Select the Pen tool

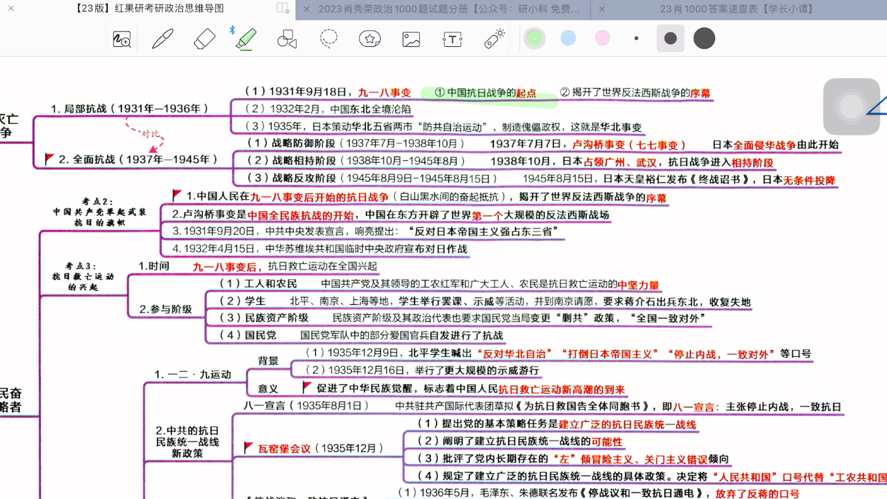coord(163,39)
